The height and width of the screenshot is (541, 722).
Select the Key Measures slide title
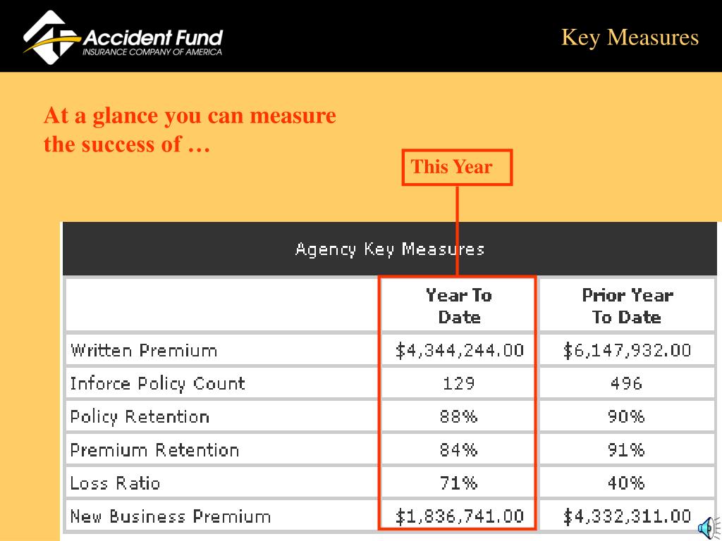click(630, 37)
